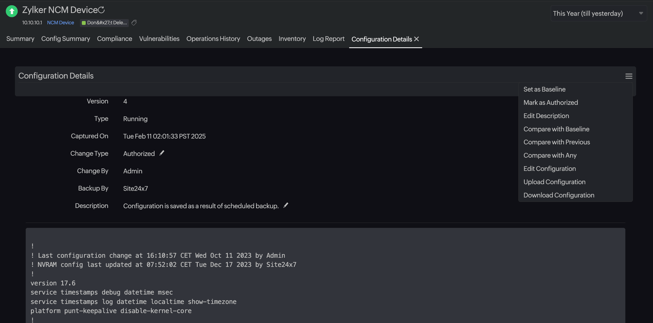Image resolution: width=653 pixels, height=323 pixels.
Task: Open the This Year time period dropdown
Action: 588,13
